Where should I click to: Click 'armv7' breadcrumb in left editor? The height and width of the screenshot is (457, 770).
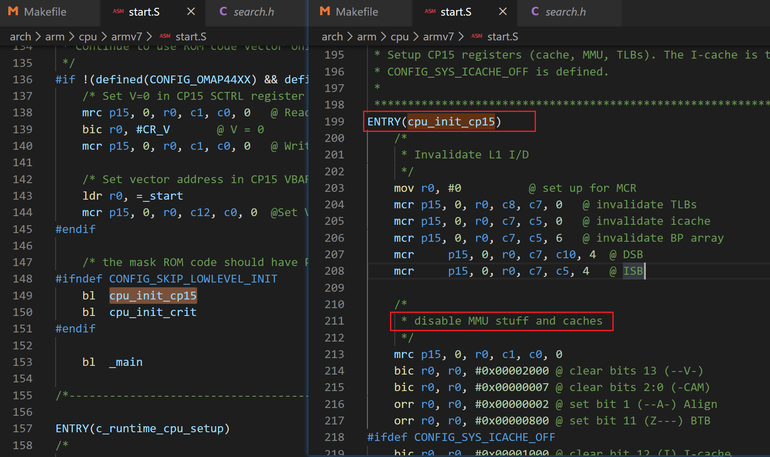tap(126, 37)
